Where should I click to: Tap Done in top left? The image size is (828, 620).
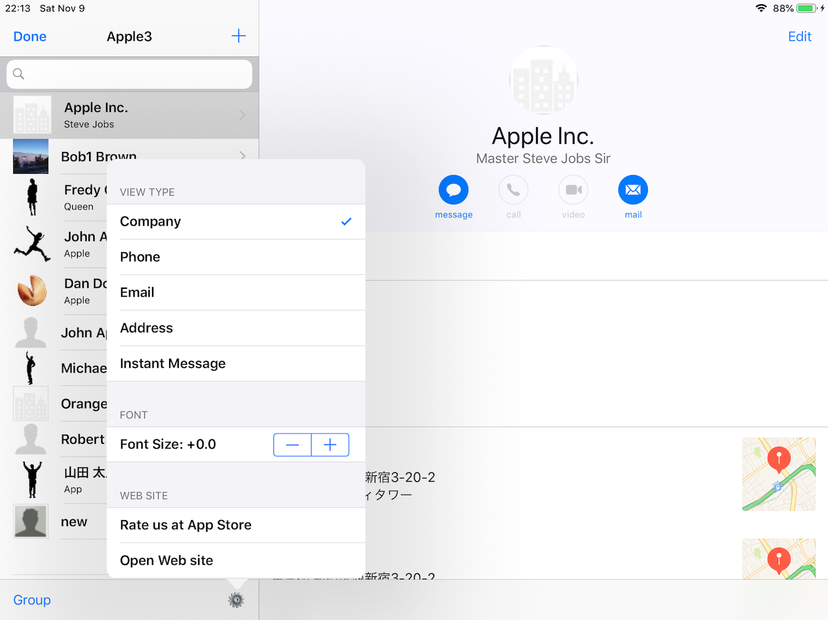tap(30, 36)
